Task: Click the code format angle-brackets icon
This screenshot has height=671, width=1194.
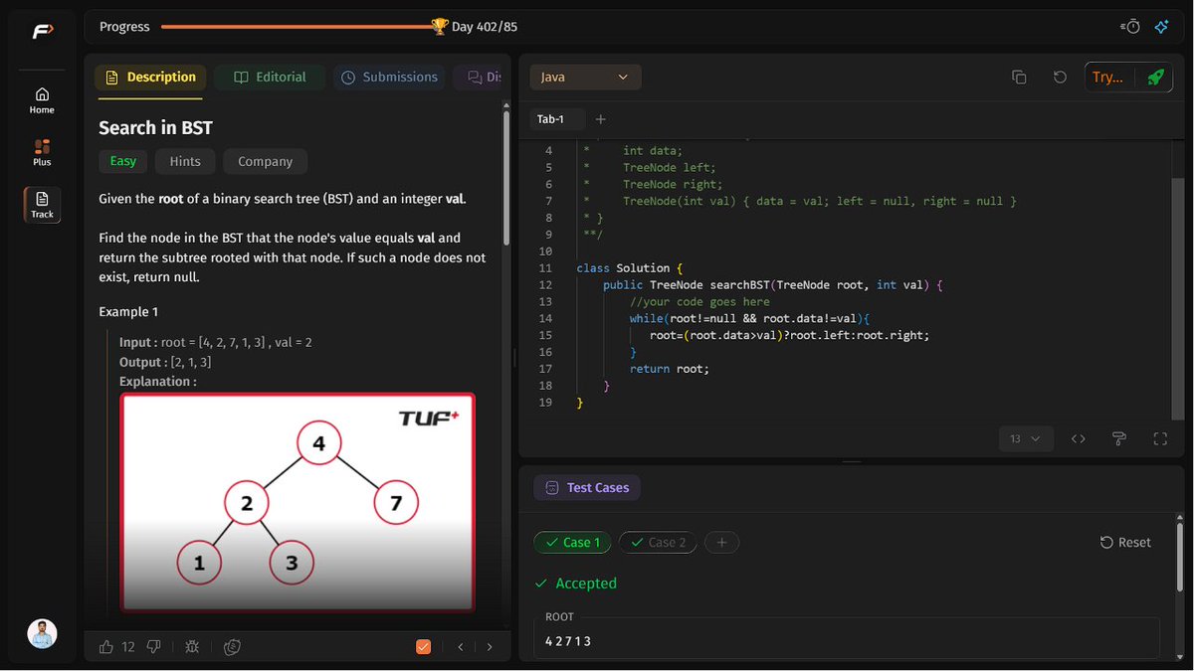Action: pyautogui.click(x=1078, y=438)
